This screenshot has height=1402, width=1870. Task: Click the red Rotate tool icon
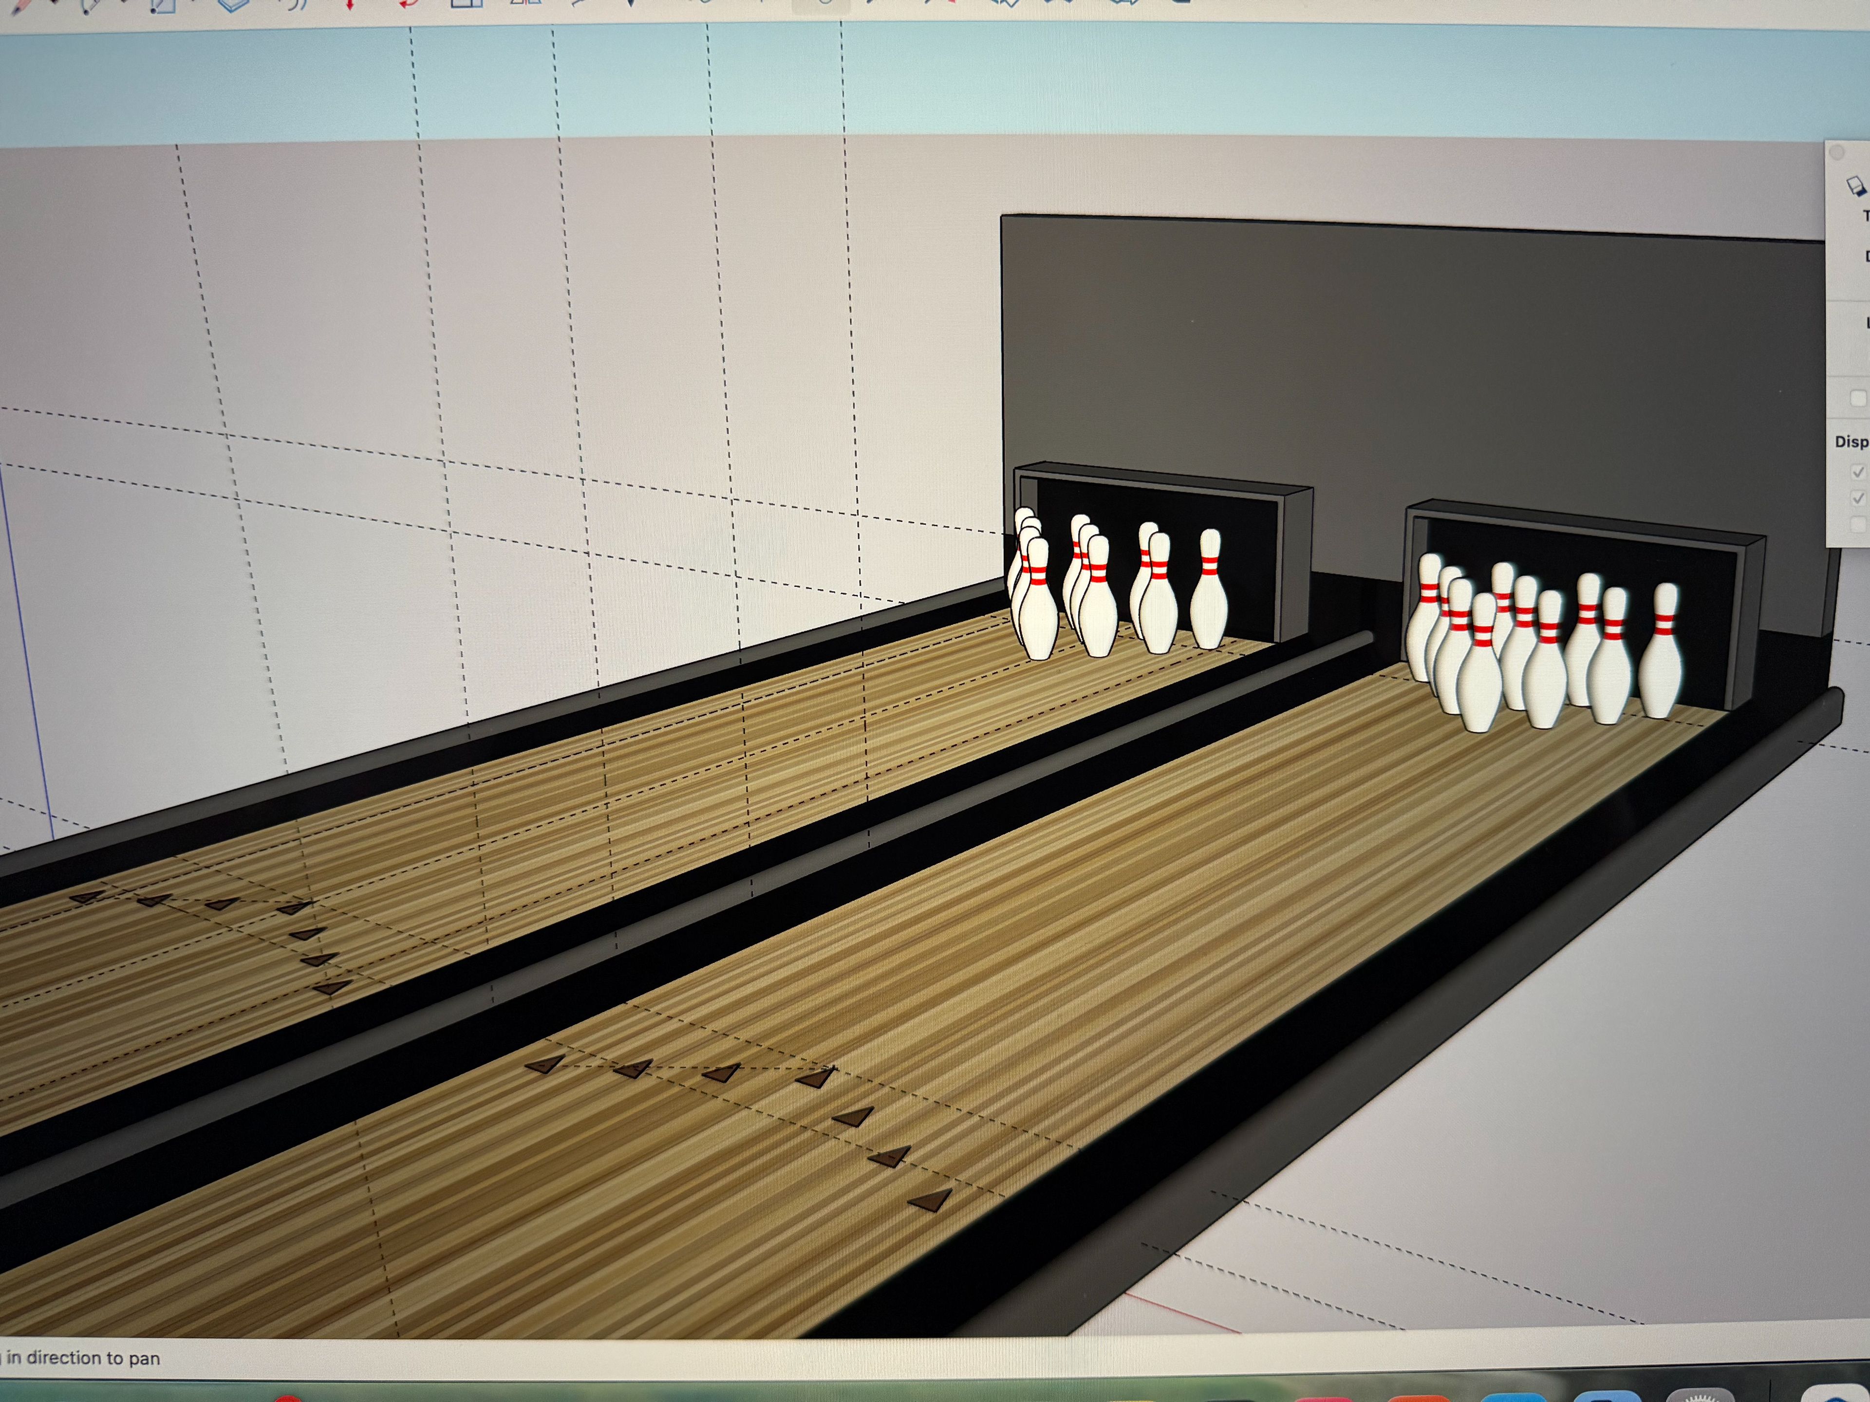[409, 4]
